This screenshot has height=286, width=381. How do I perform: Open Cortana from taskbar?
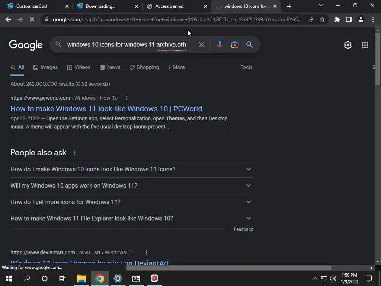click(45, 279)
